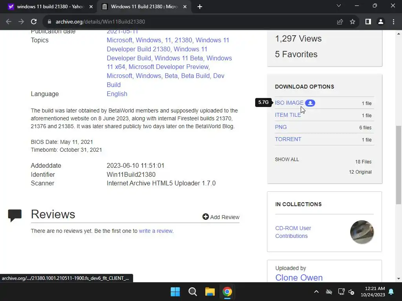Image resolution: width=402 pixels, height=301 pixels.
Task: Click the muted volume tray icon
Action: 351,292
